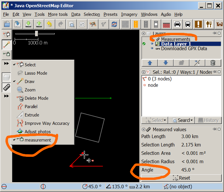Open the Search button dropdown arrow
Image resolution: width=224 pixels, height=192 pixels.
(191, 120)
